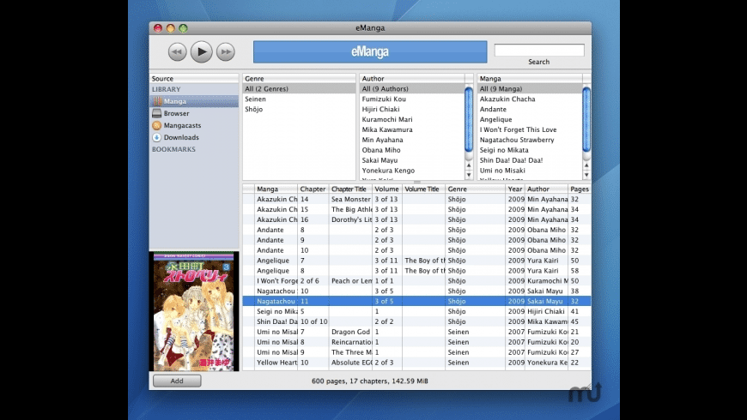The height and width of the screenshot is (420, 747).
Task: Open Downloads in the sidebar
Action: [x=181, y=137]
